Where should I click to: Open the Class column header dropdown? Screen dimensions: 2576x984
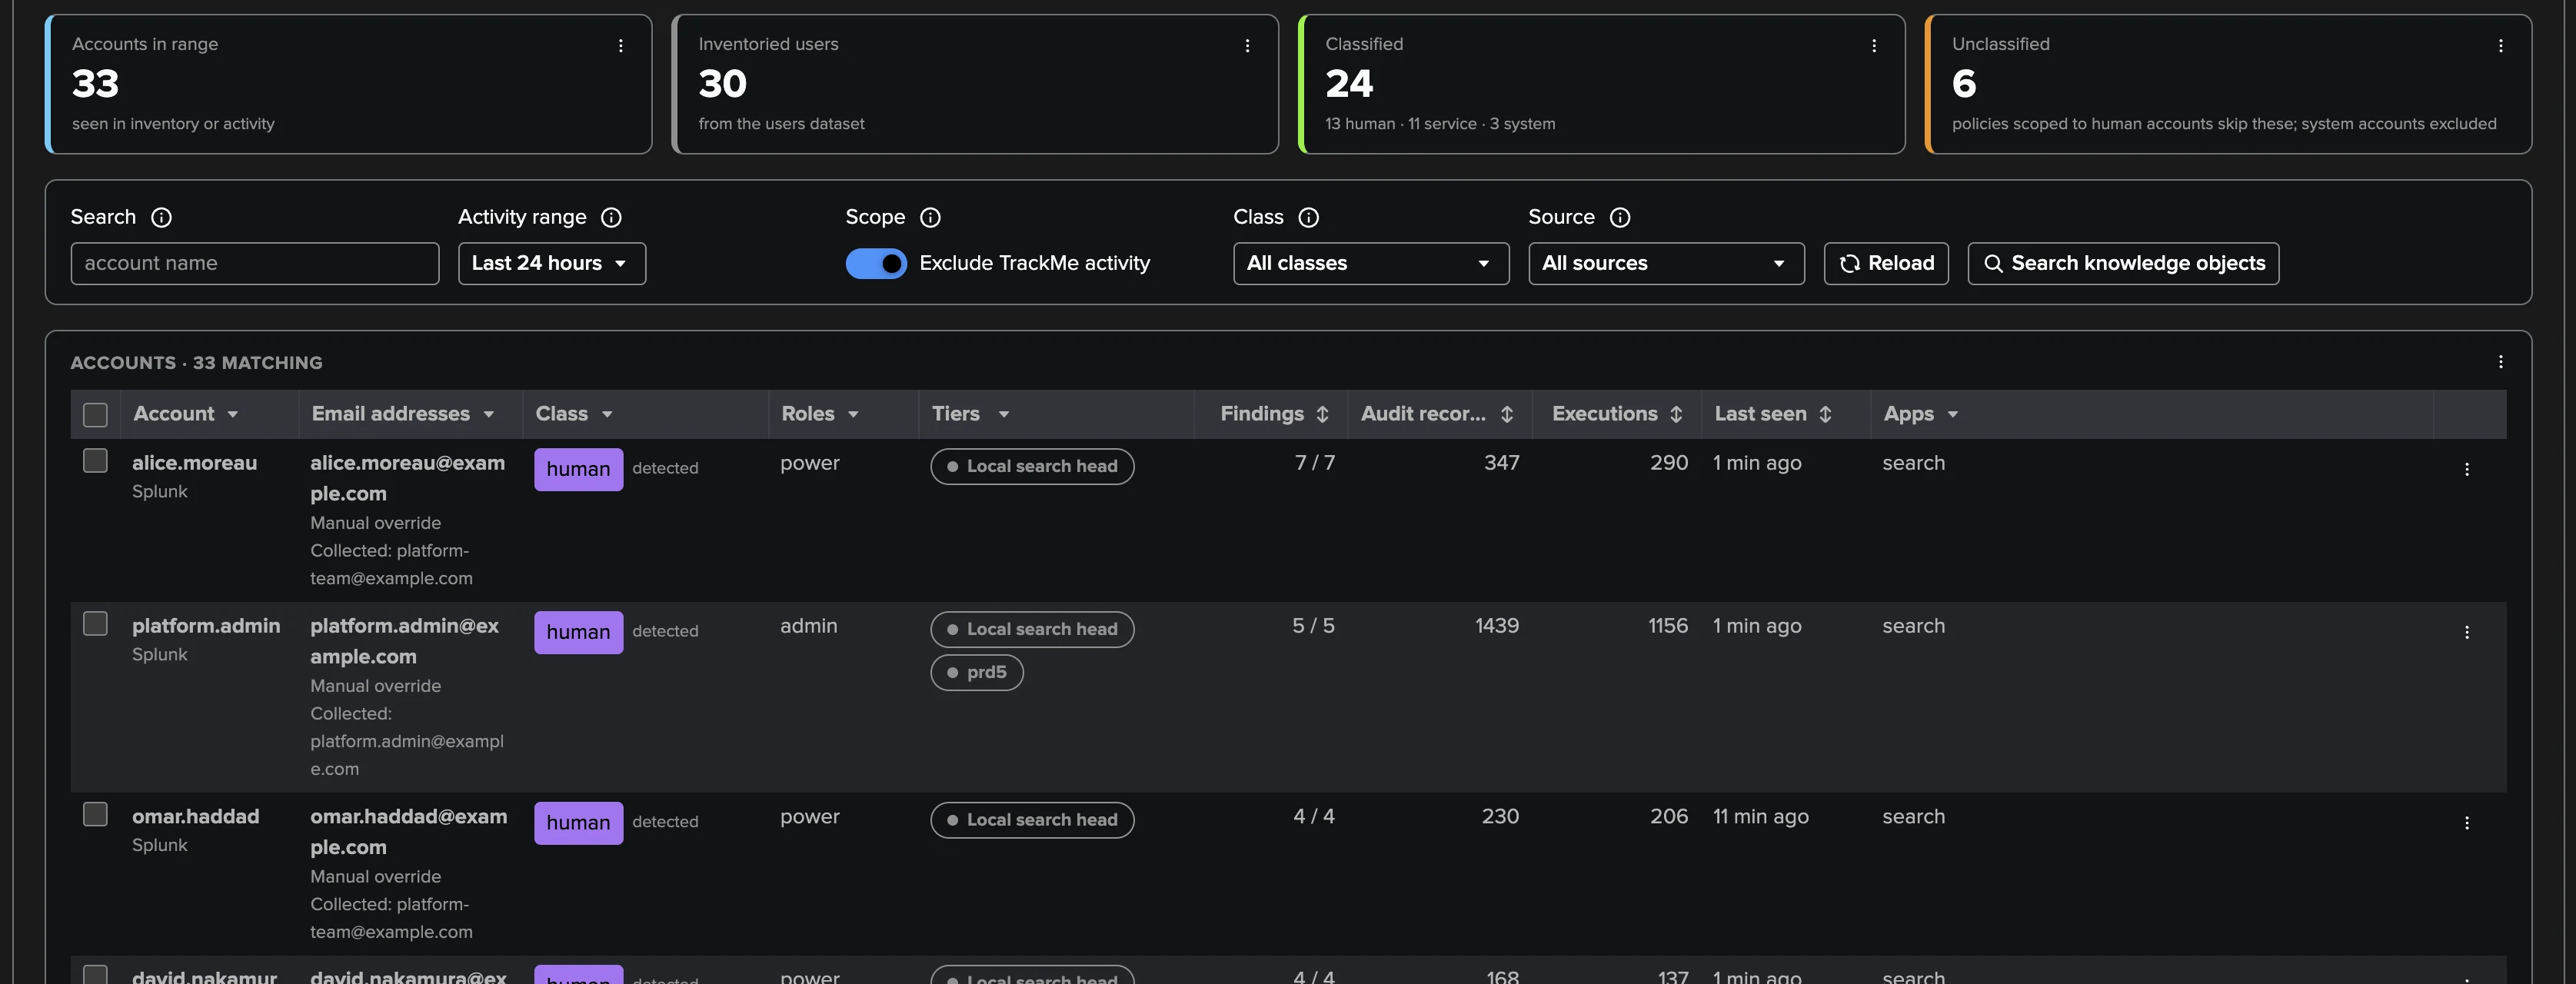(x=607, y=415)
